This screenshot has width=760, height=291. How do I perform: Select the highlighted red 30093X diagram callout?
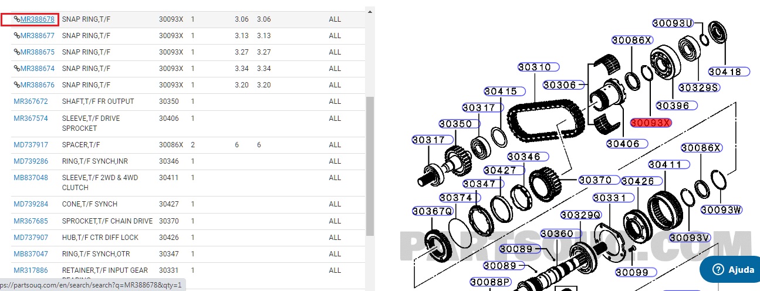[x=650, y=123]
